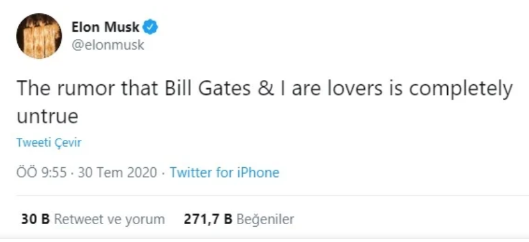Show the Beğeniler likes list
This screenshot has width=529, height=242.
pos(265,220)
